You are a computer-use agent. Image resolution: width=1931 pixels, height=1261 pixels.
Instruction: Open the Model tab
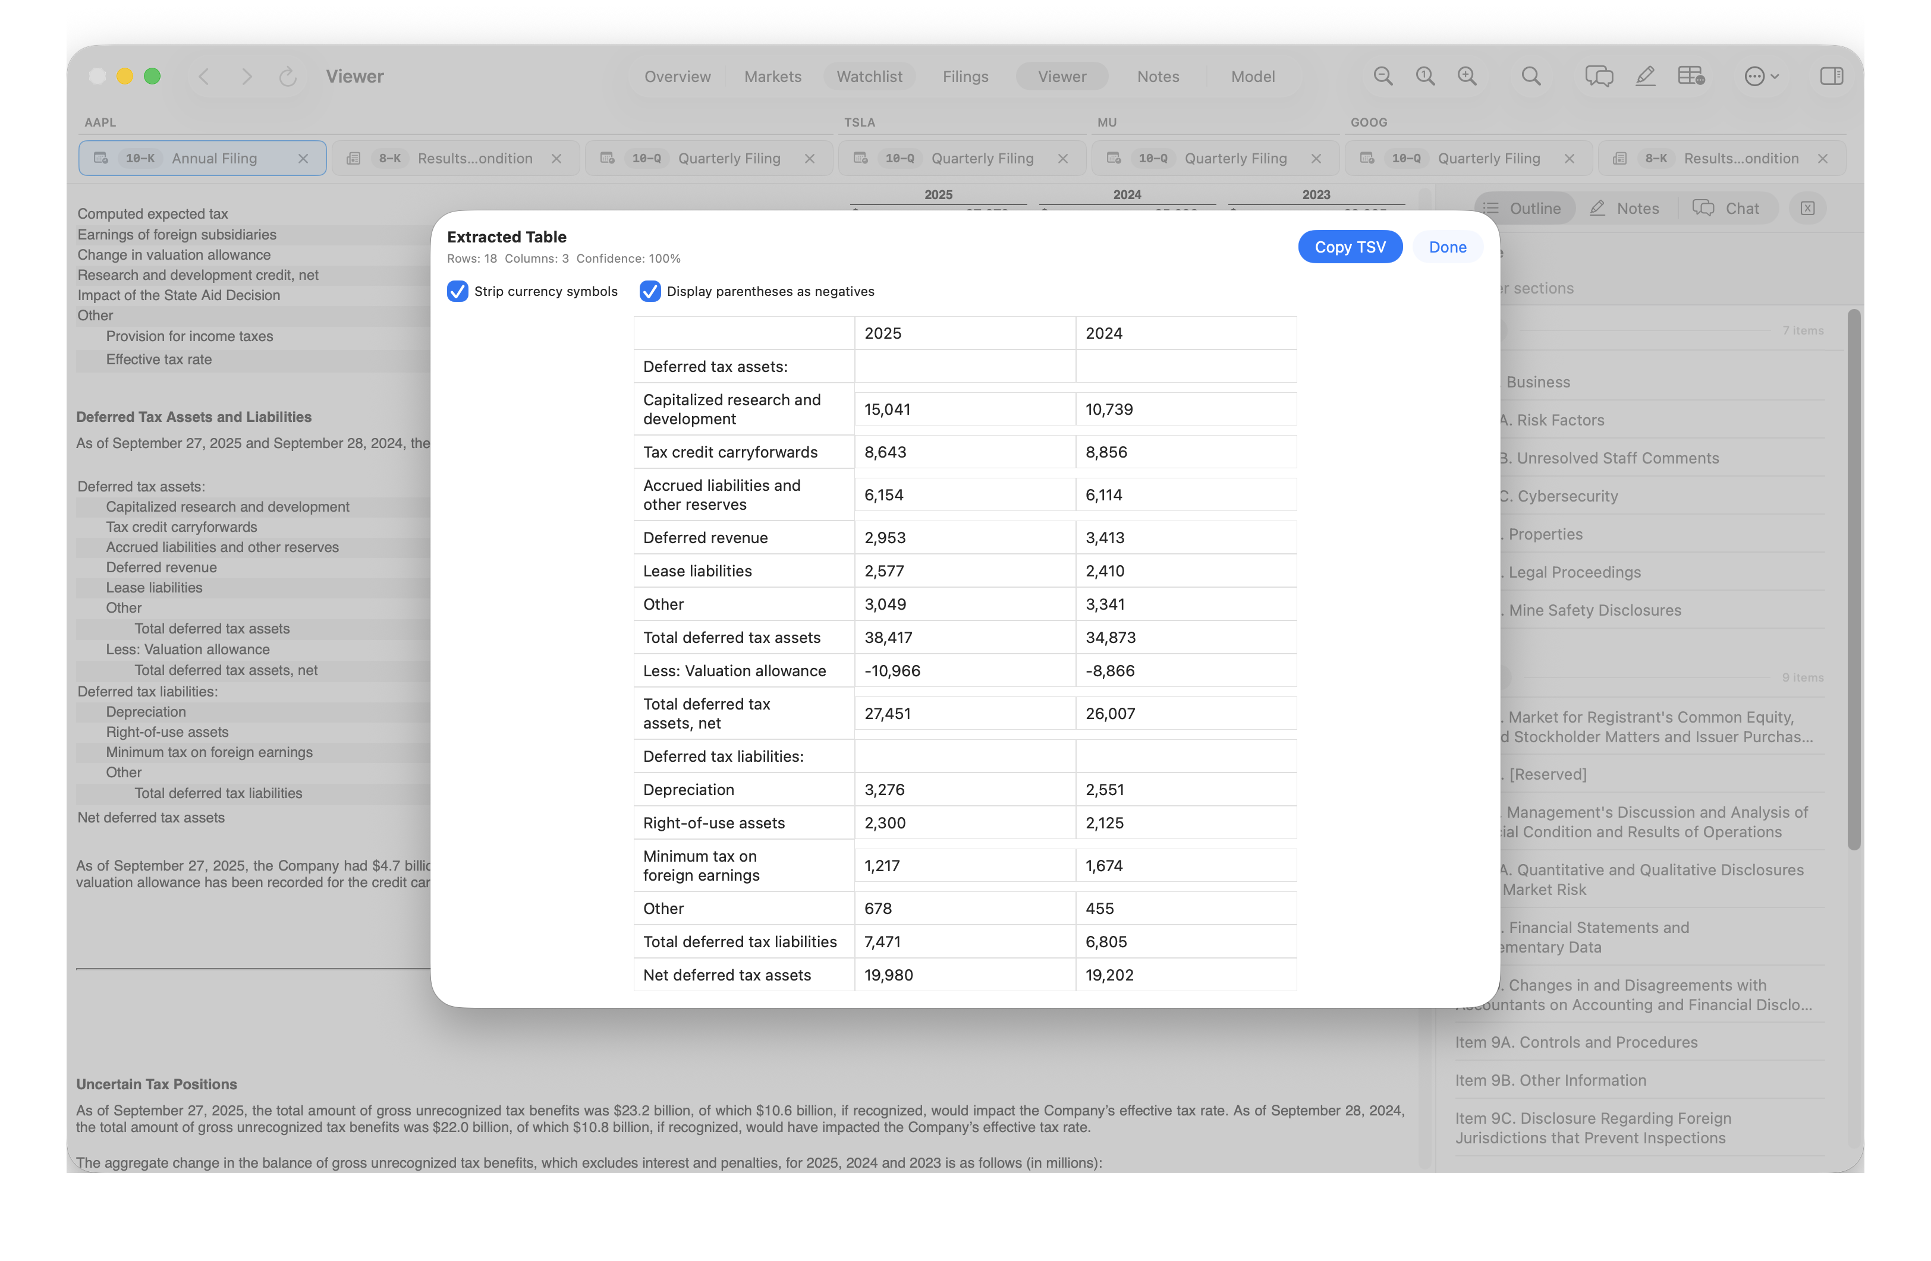pyautogui.click(x=1253, y=76)
